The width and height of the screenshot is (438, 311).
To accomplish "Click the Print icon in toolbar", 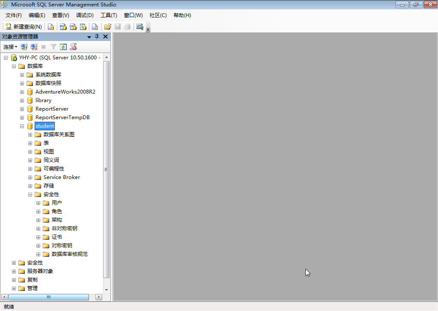I will (x=127, y=27).
